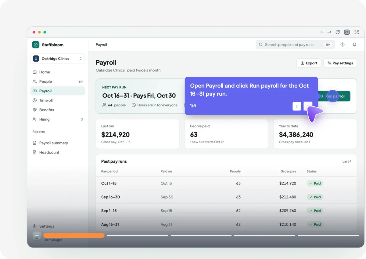Click the Oct 16–31 · Pays Fri, Oct 30 heading

click(x=139, y=95)
